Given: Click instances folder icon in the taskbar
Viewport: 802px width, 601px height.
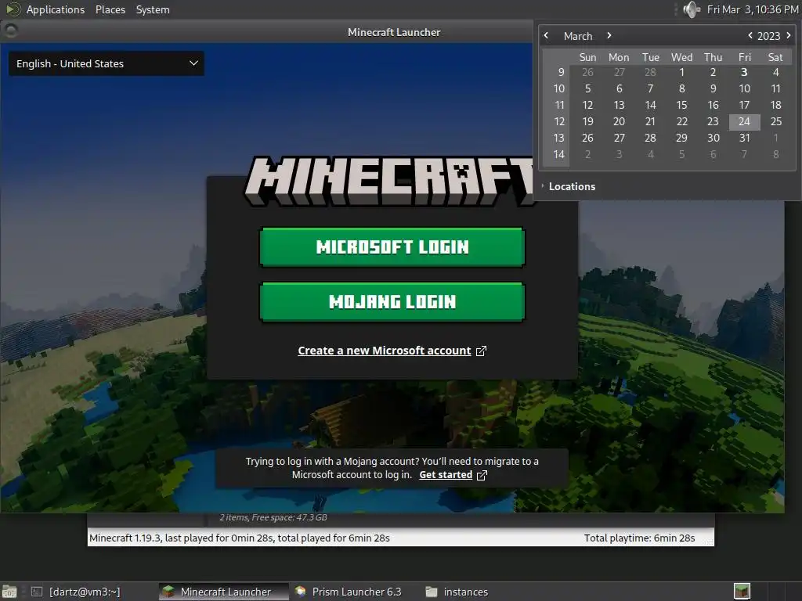Looking at the screenshot, I should [x=432, y=592].
